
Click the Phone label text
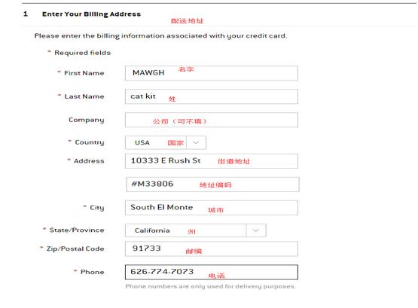click(x=92, y=272)
